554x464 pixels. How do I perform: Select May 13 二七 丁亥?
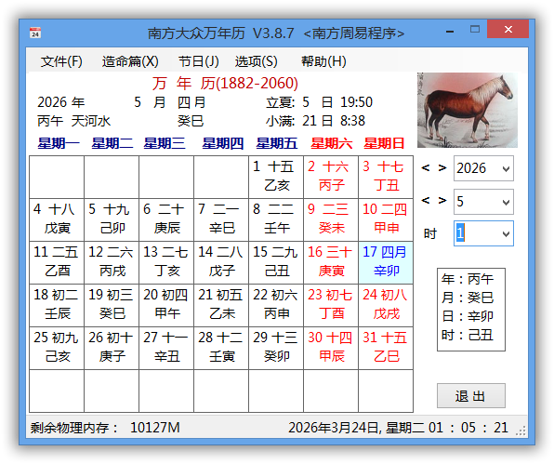click(x=166, y=262)
